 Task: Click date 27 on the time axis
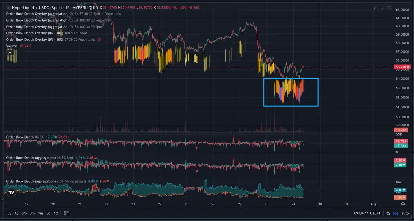point(240,204)
